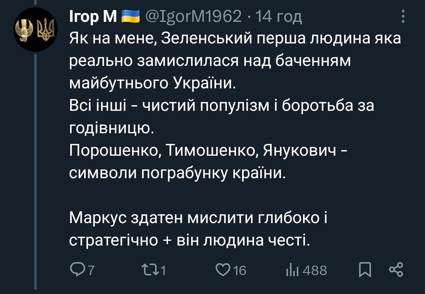The image size is (425, 294).
Task: Open the author's profile avatar
Action: point(36,30)
